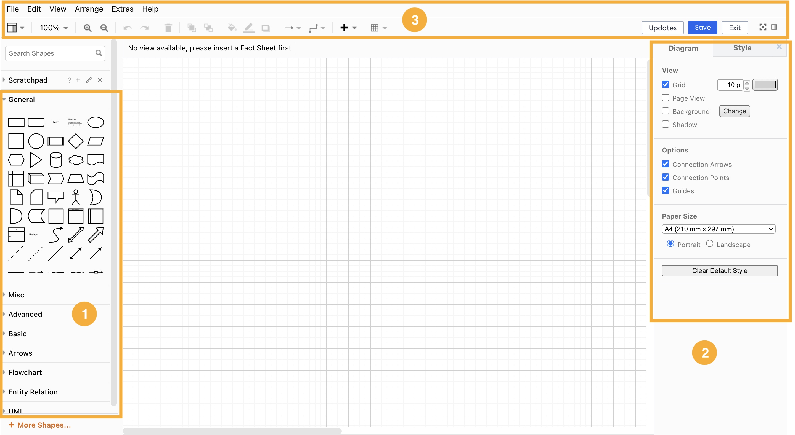Click the Zoom Out magnifier icon
Screen dimensions: 795x435
click(x=104, y=28)
